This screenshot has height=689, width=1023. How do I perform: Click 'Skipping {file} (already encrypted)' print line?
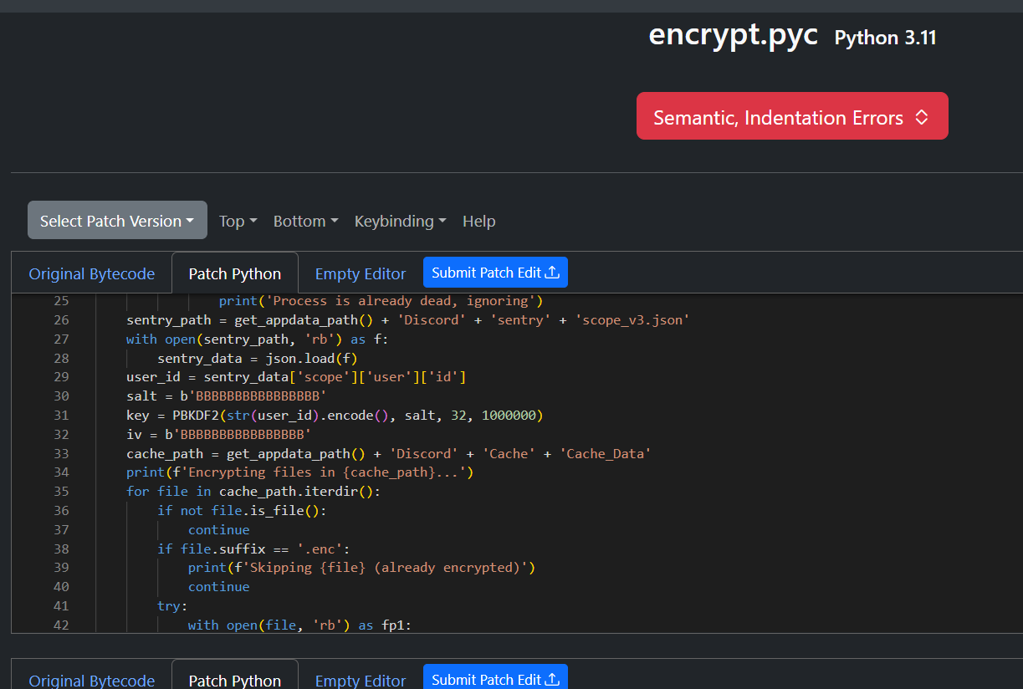pyautogui.click(x=361, y=568)
